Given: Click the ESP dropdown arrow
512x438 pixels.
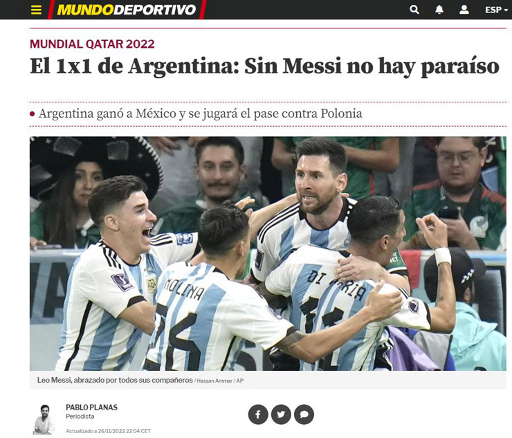Looking at the screenshot, I should (506, 10).
